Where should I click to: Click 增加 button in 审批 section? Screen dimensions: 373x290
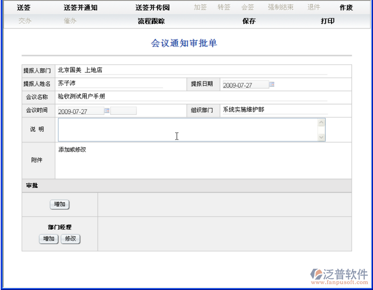coord(60,204)
